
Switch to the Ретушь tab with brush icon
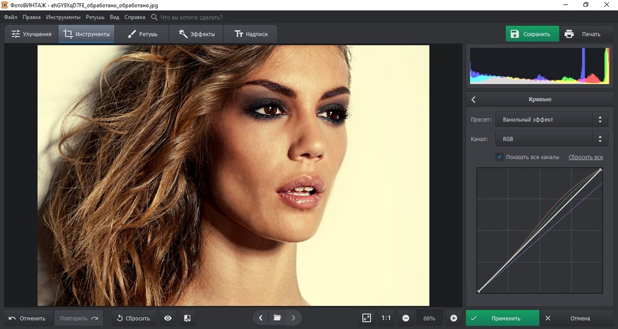point(142,34)
